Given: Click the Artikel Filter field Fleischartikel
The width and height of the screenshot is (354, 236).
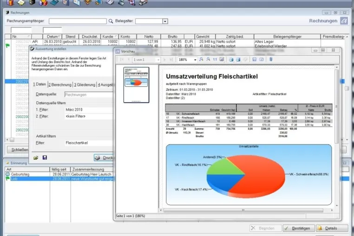Looking at the screenshot, I should [x=89, y=143].
